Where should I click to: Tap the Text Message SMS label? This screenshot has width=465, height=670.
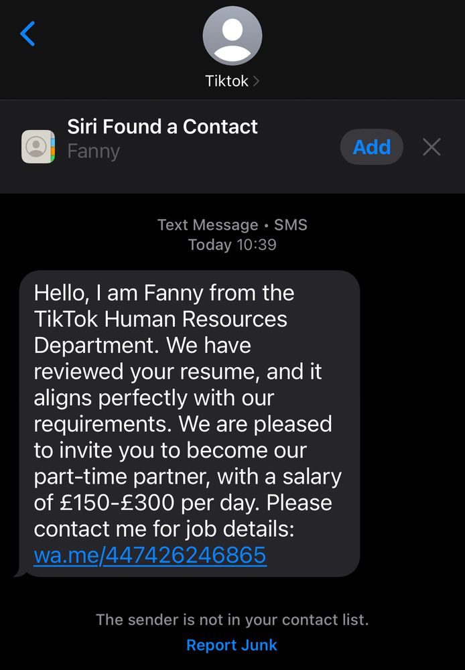click(x=232, y=224)
